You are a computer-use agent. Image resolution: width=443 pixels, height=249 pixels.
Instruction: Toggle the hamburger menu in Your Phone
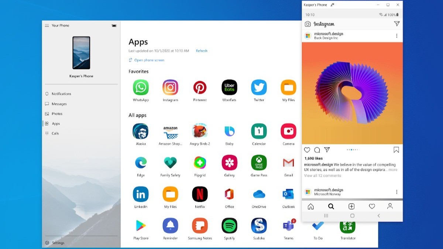(x=47, y=25)
